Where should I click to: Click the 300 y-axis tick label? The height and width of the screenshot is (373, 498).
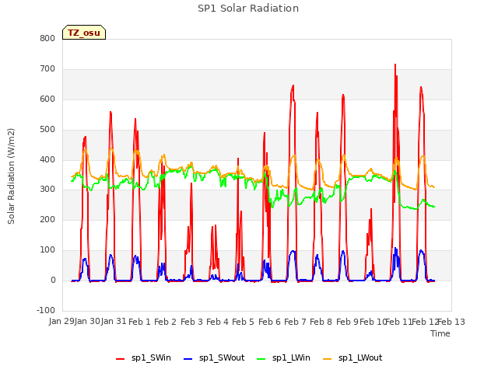[47, 190]
